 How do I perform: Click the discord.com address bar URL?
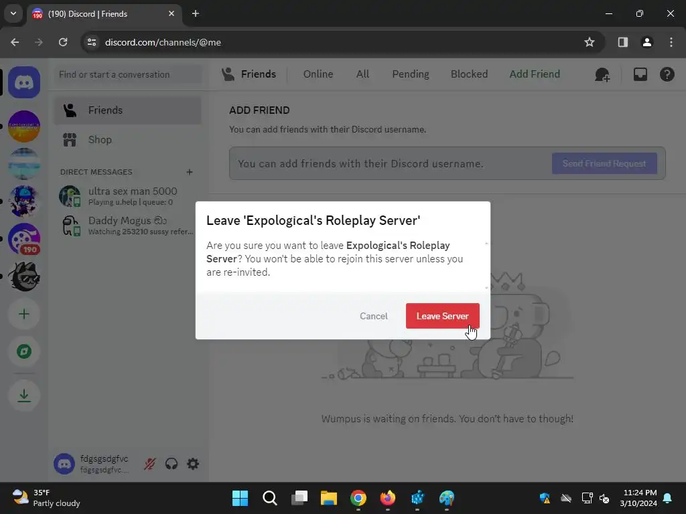[163, 42]
